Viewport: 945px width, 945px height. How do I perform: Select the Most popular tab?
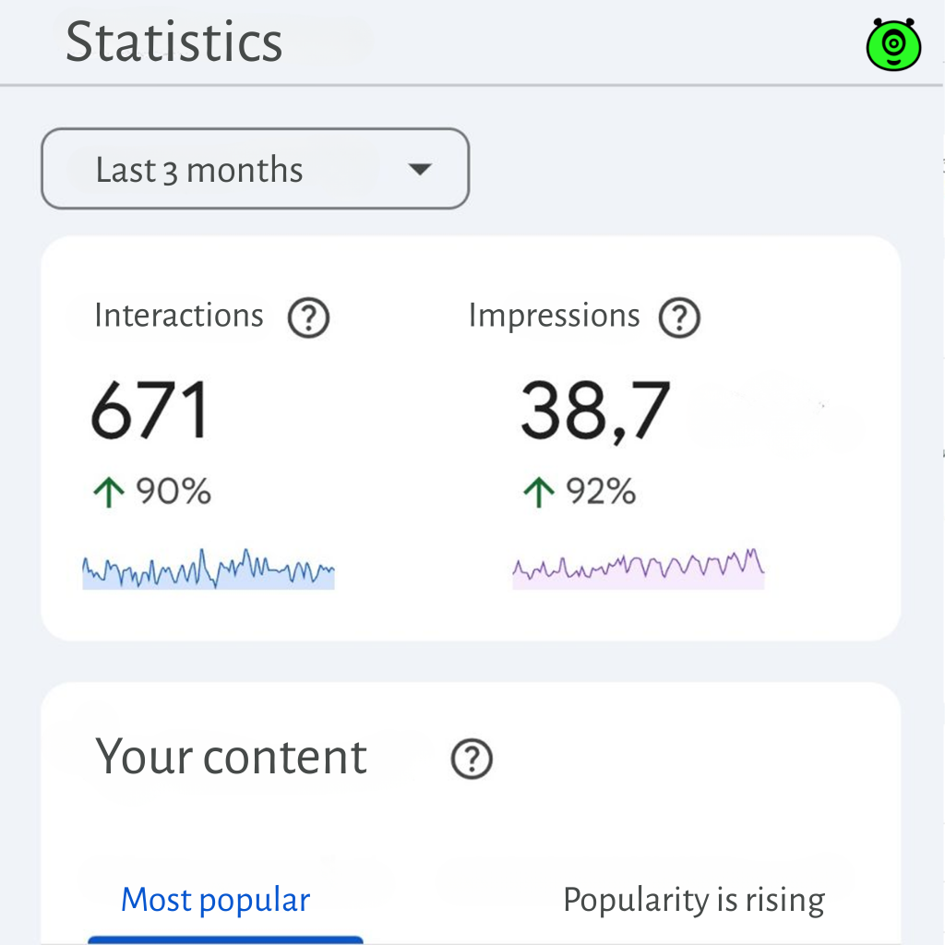(215, 899)
